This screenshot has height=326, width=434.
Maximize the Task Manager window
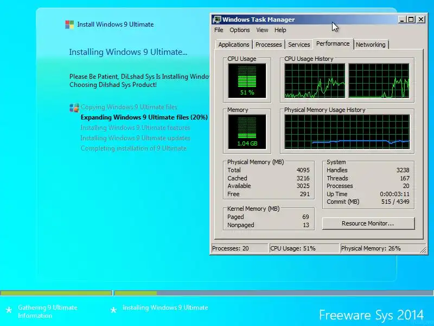click(x=411, y=20)
